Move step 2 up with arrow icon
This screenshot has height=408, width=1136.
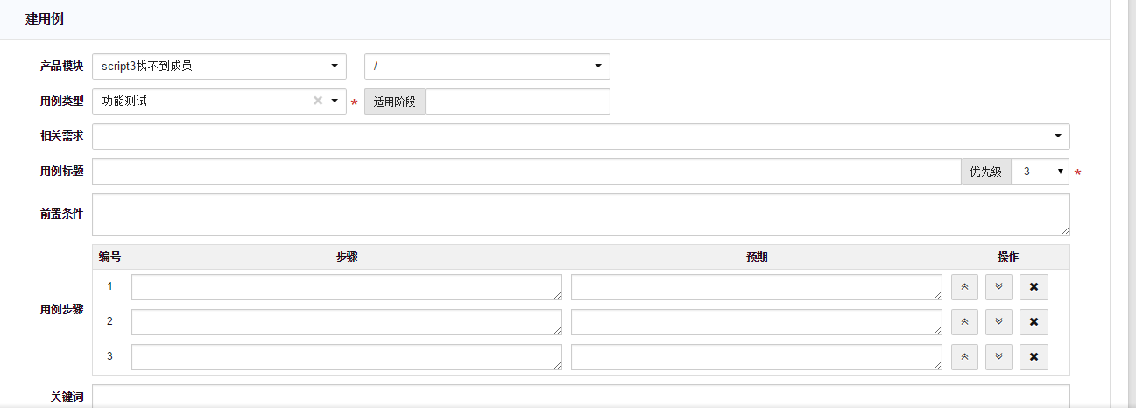point(964,322)
